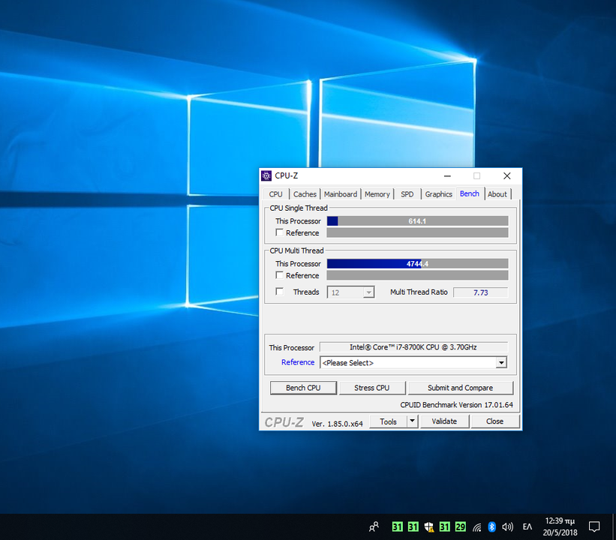Click the Stress CPU button
The height and width of the screenshot is (540, 616).
point(371,388)
